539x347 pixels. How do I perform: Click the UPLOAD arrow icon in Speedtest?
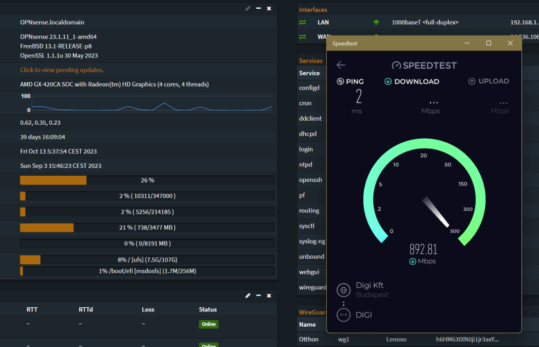472,82
